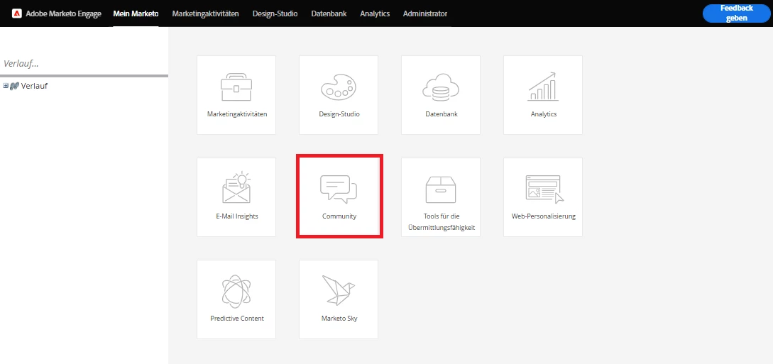
Task: Open the E-Mail Insights envelope tile
Action: (x=236, y=197)
